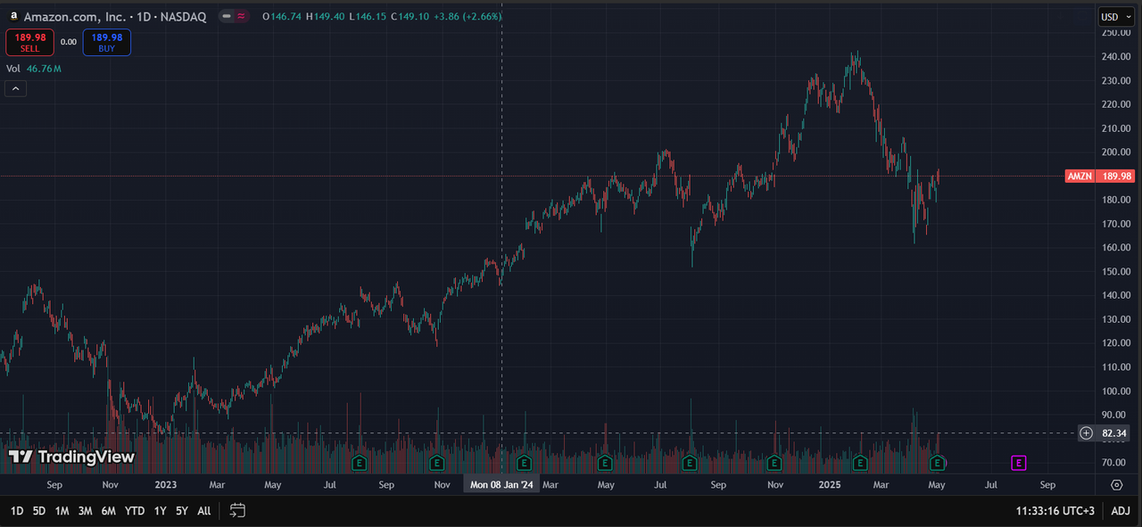Select the 5D time range
The height and width of the screenshot is (527, 1142).
pos(39,511)
